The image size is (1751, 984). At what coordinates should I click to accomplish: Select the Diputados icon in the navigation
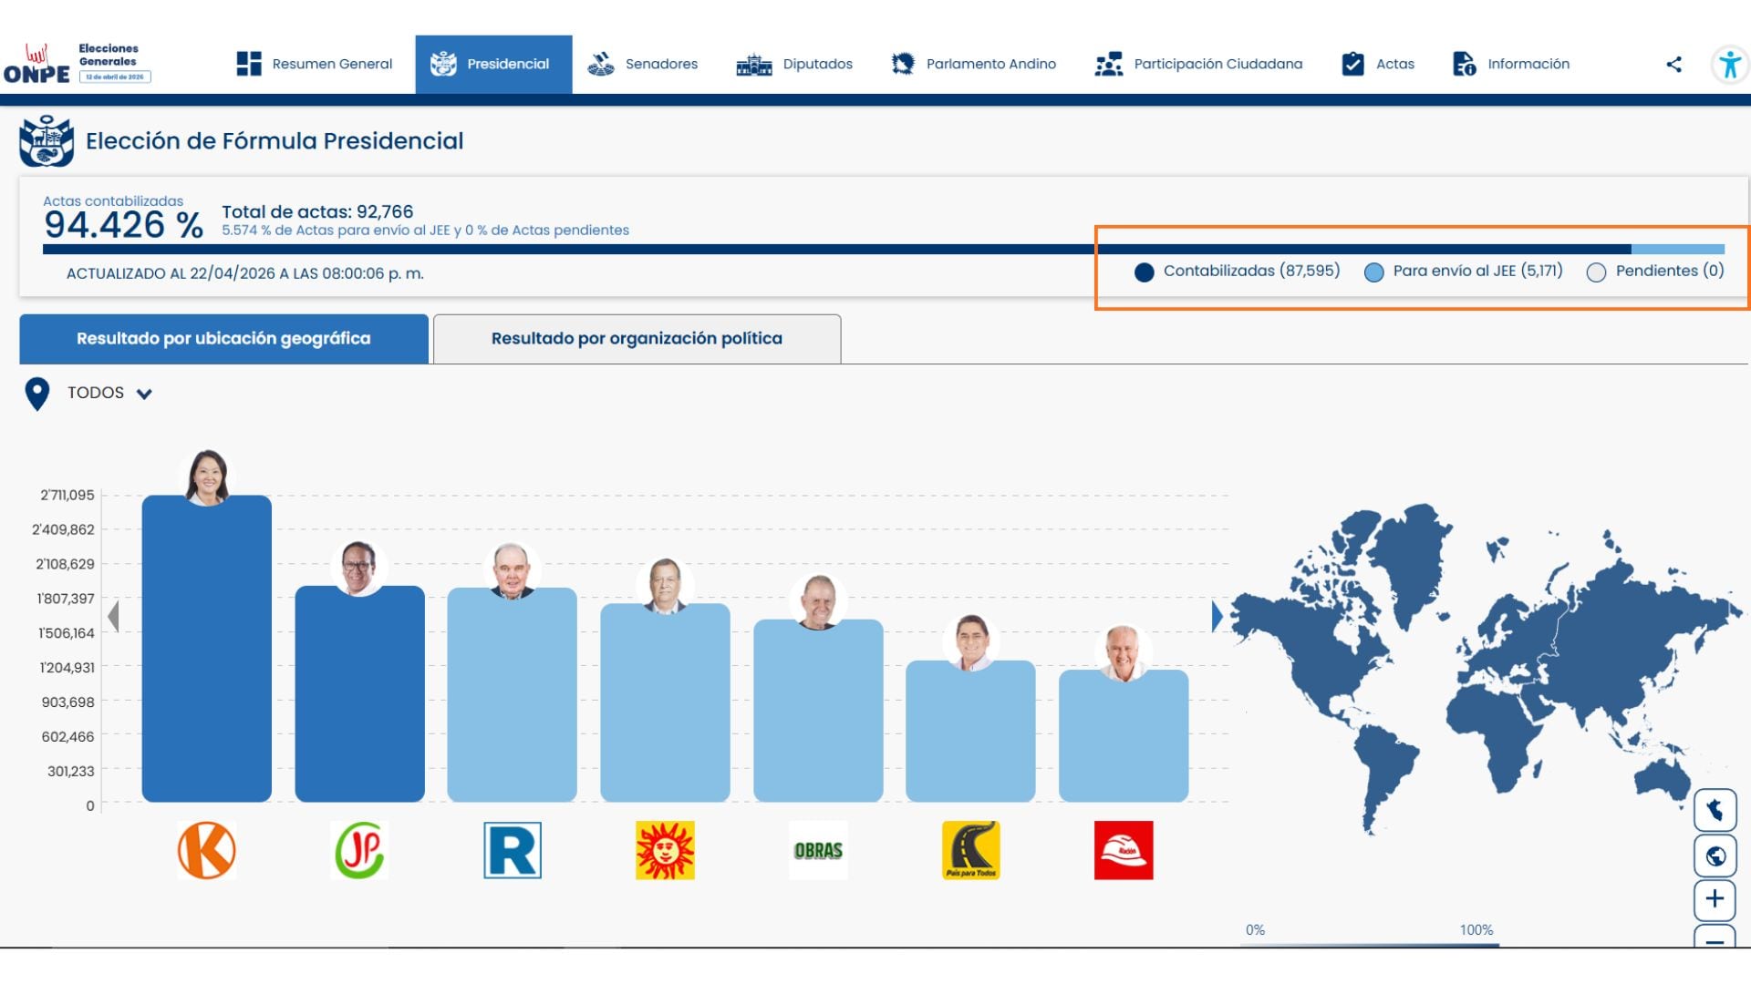[x=755, y=64]
